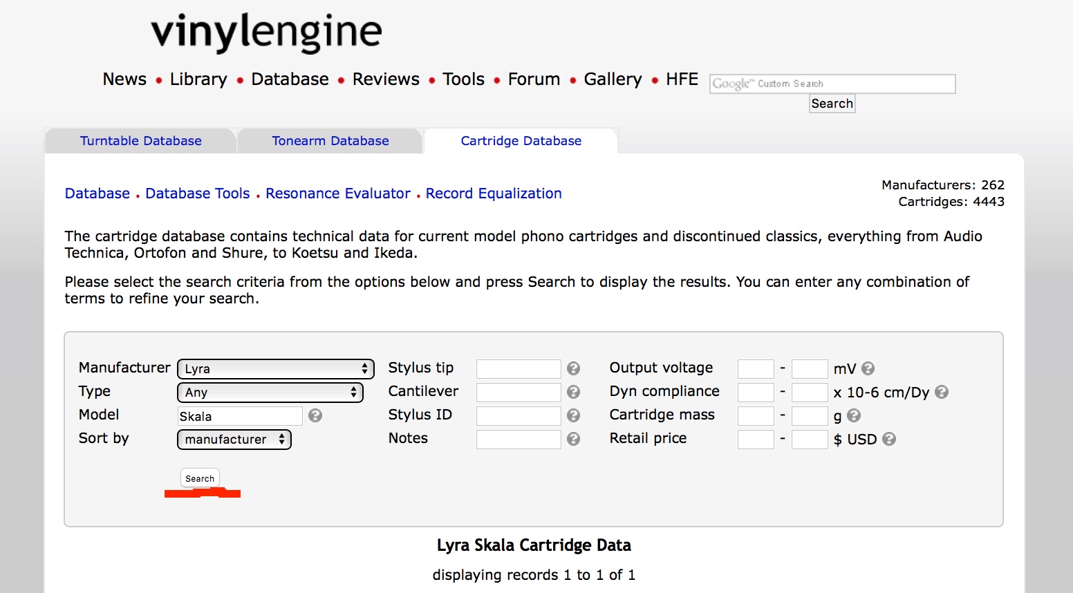Open the Sort by manufacturer dropdown
This screenshot has height=593, width=1073.
click(x=234, y=440)
